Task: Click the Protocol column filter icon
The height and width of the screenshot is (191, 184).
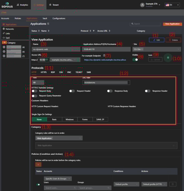Action: [x=94, y=31]
